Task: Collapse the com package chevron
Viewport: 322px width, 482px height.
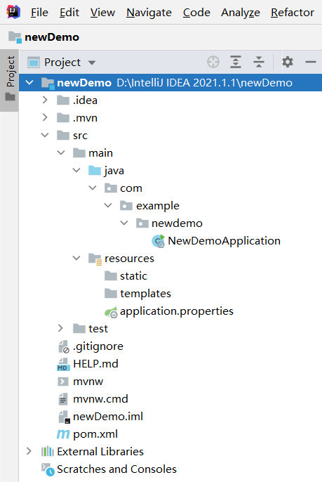Action: [93, 188]
